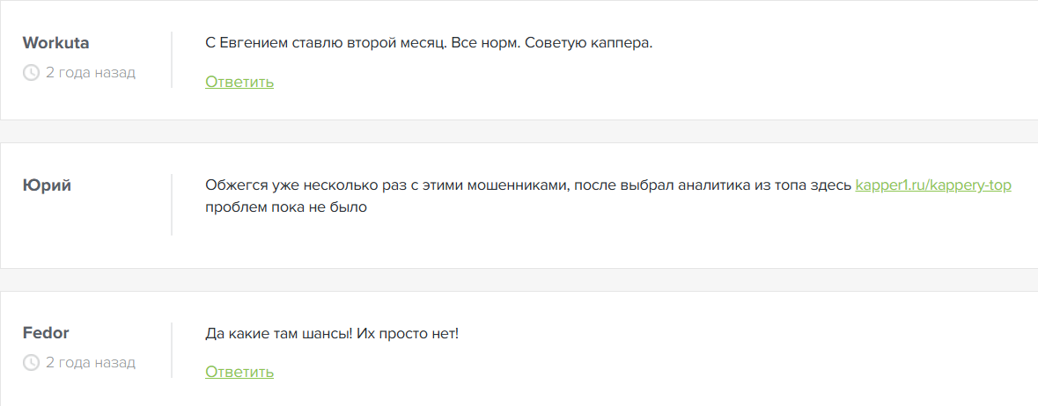Click the vertical divider in Workuta's comment
The width and height of the screenshot is (1038, 406).
(x=172, y=60)
